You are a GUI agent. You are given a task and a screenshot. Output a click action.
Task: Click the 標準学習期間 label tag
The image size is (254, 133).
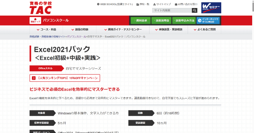coord(43,123)
